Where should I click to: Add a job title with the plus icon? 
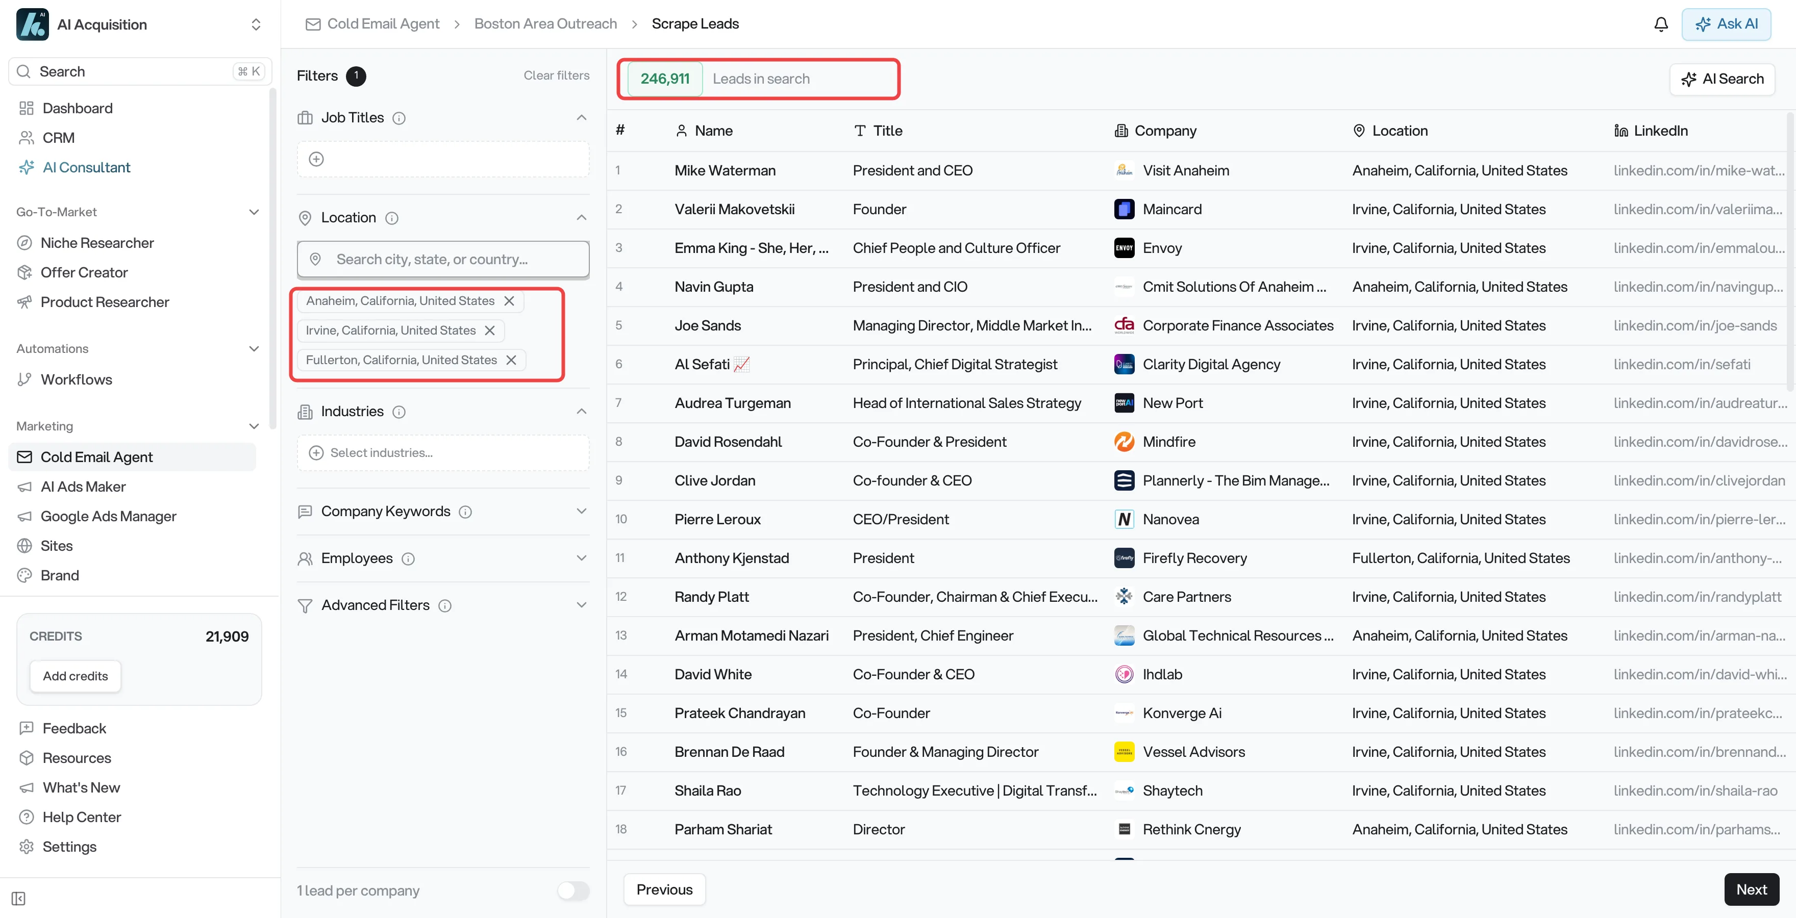pyautogui.click(x=316, y=159)
